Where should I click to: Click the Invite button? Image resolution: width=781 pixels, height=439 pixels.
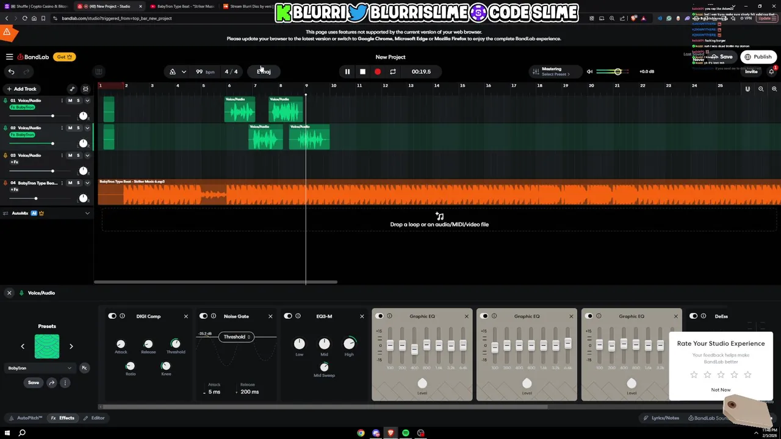(x=751, y=71)
